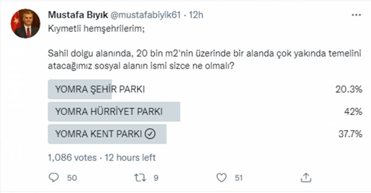Click the 50 replies count
Screen dimensions: 371x193
[72, 178]
